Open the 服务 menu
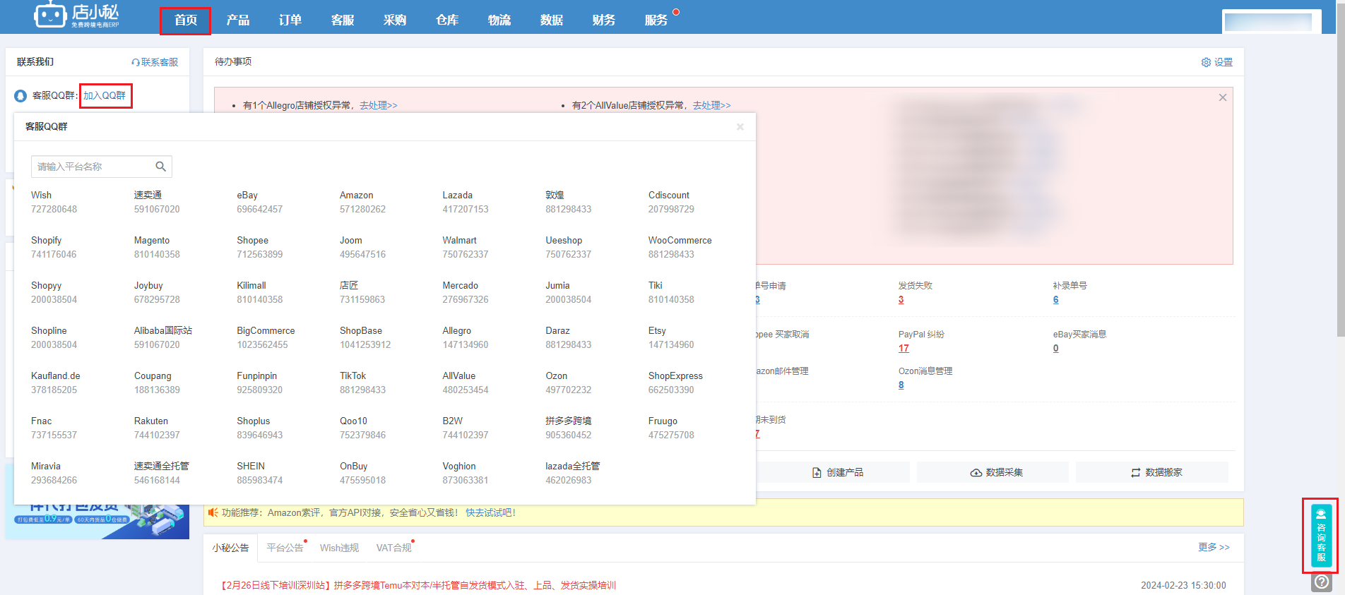1345x595 pixels. tap(656, 20)
